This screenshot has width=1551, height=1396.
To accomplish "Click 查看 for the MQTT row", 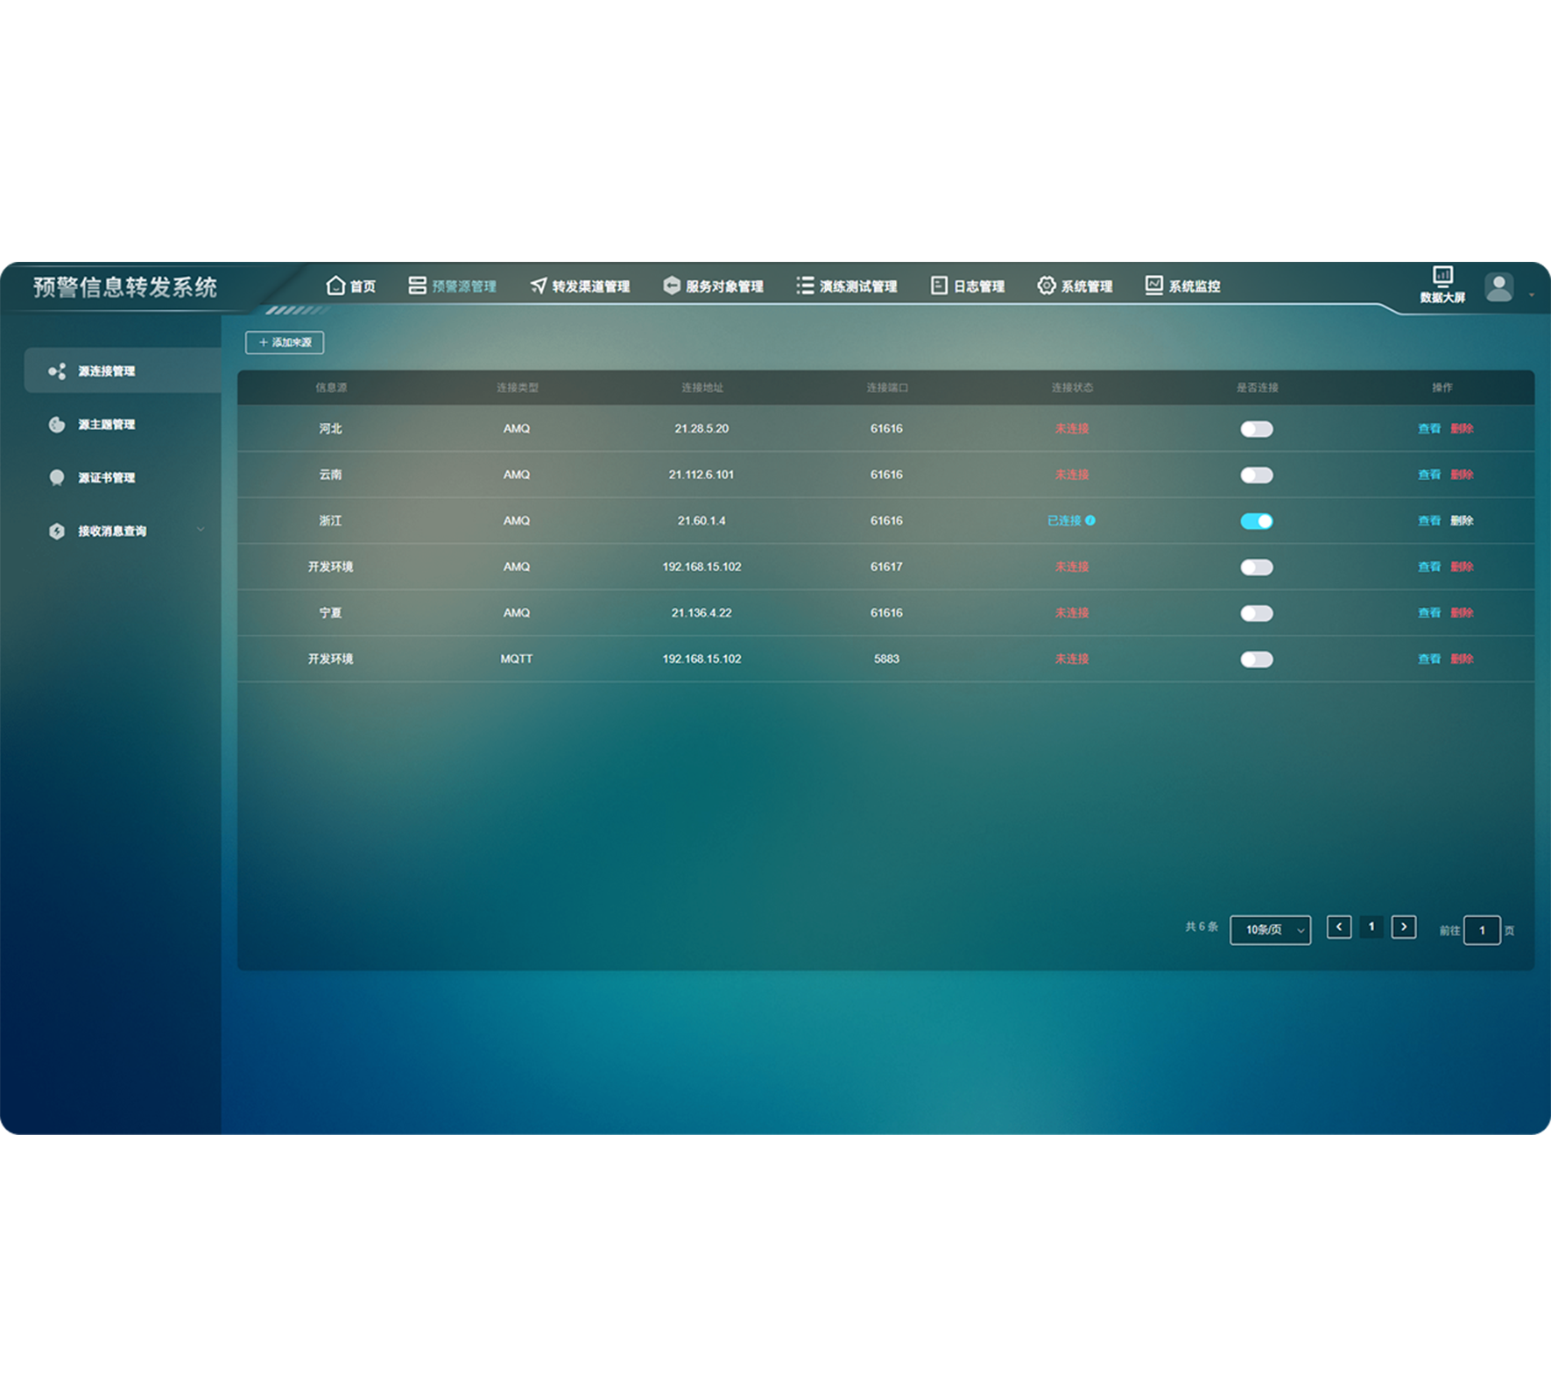I will tap(1429, 659).
